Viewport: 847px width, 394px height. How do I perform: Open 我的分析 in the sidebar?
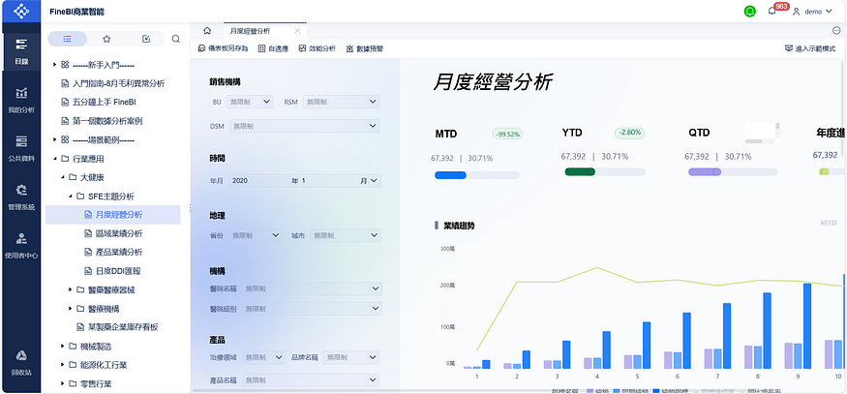click(21, 101)
